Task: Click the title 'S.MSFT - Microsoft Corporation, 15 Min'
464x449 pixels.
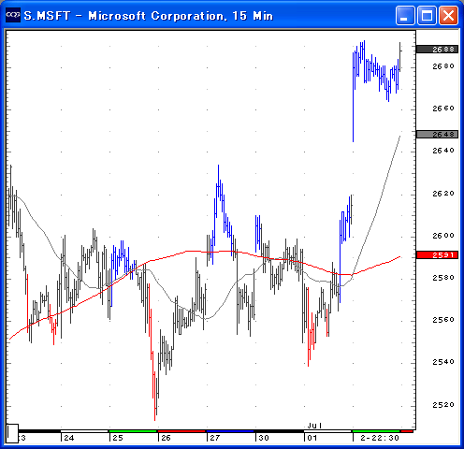Action: [149, 16]
